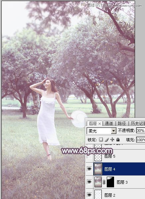The width and height of the screenshot is (145, 199).
Task: Click the 不透明度 30% field
Action: 141,131
